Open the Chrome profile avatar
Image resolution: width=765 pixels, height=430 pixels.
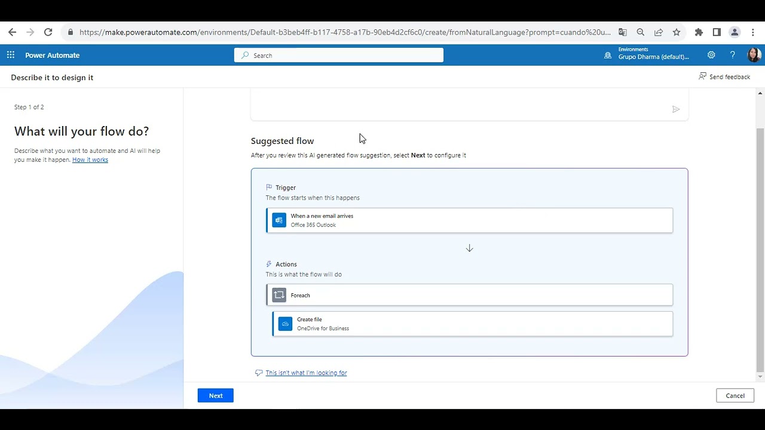(735, 32)
